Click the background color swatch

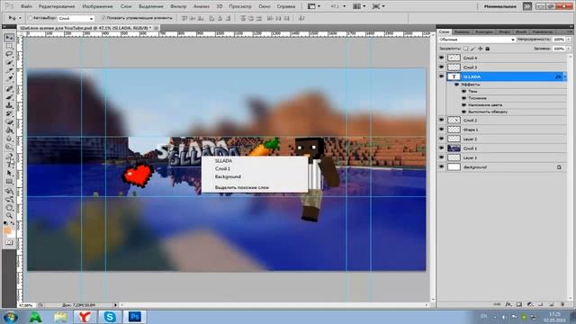click(x=12, y=234)
